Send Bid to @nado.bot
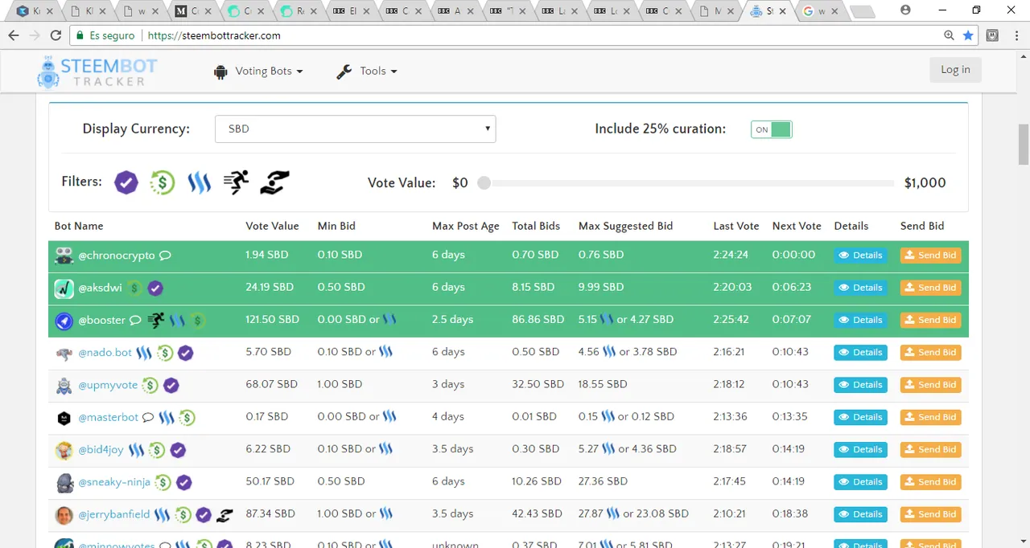1030x548 pixels. [930, 352]
